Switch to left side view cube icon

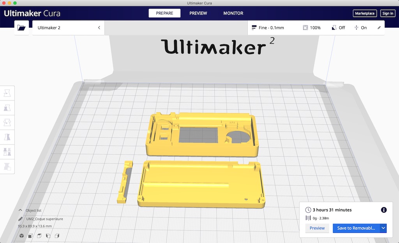point(48,236)
